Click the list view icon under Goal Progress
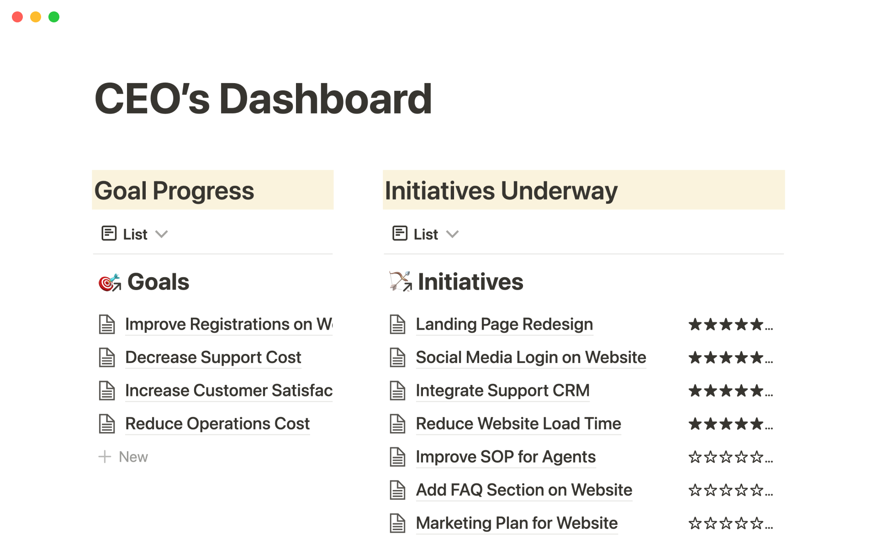 [x=109, y=233]
